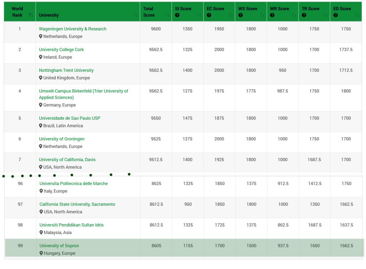Open California State University, Sacramento link
This screenshot has width=366, height=269.
pyautogui.click(x=77, y=204)
